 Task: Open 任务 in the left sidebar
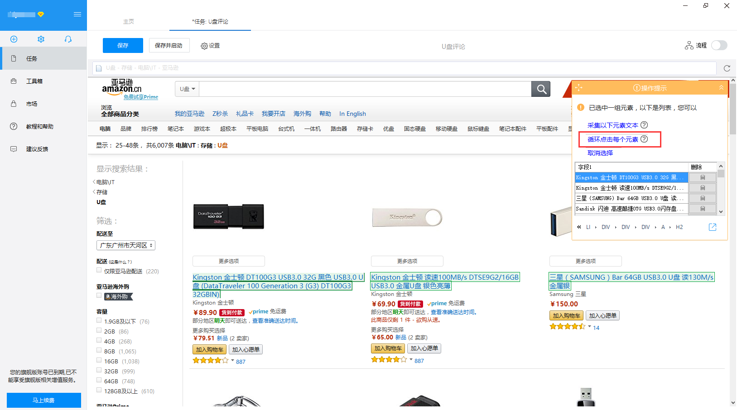tap(44, 58)
